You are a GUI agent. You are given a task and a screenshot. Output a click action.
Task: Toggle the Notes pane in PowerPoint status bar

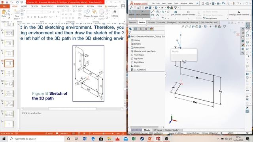49,133
